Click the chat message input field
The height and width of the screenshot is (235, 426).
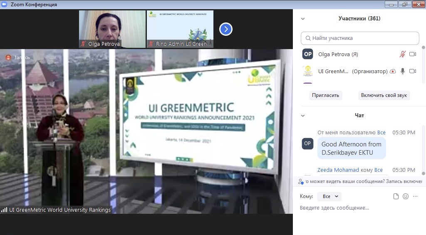pyautogui.click(x=359, y=208)
